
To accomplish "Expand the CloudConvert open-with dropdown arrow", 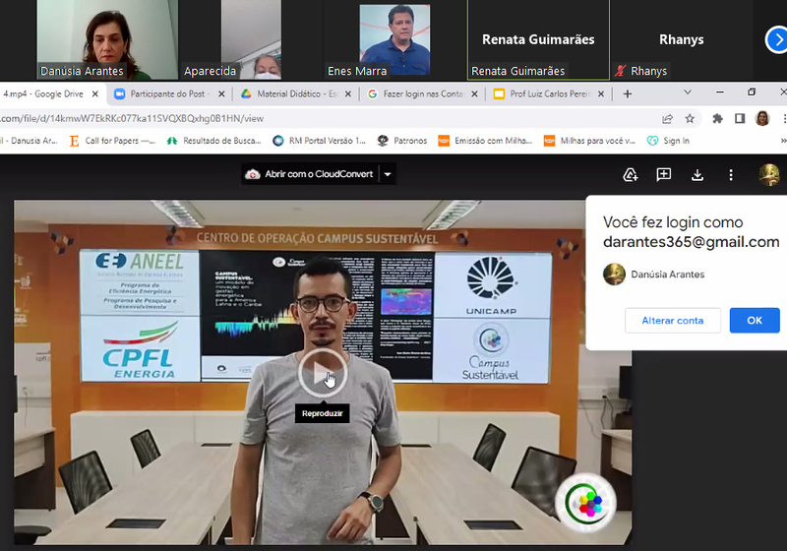I will [x=388, y=174].
